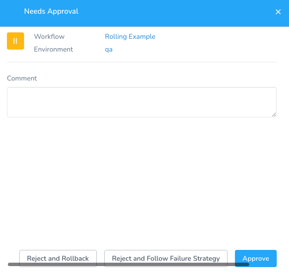Dismiss the dialog with the X icon
This screenshot has width=289, height=272.
point(278,12)
